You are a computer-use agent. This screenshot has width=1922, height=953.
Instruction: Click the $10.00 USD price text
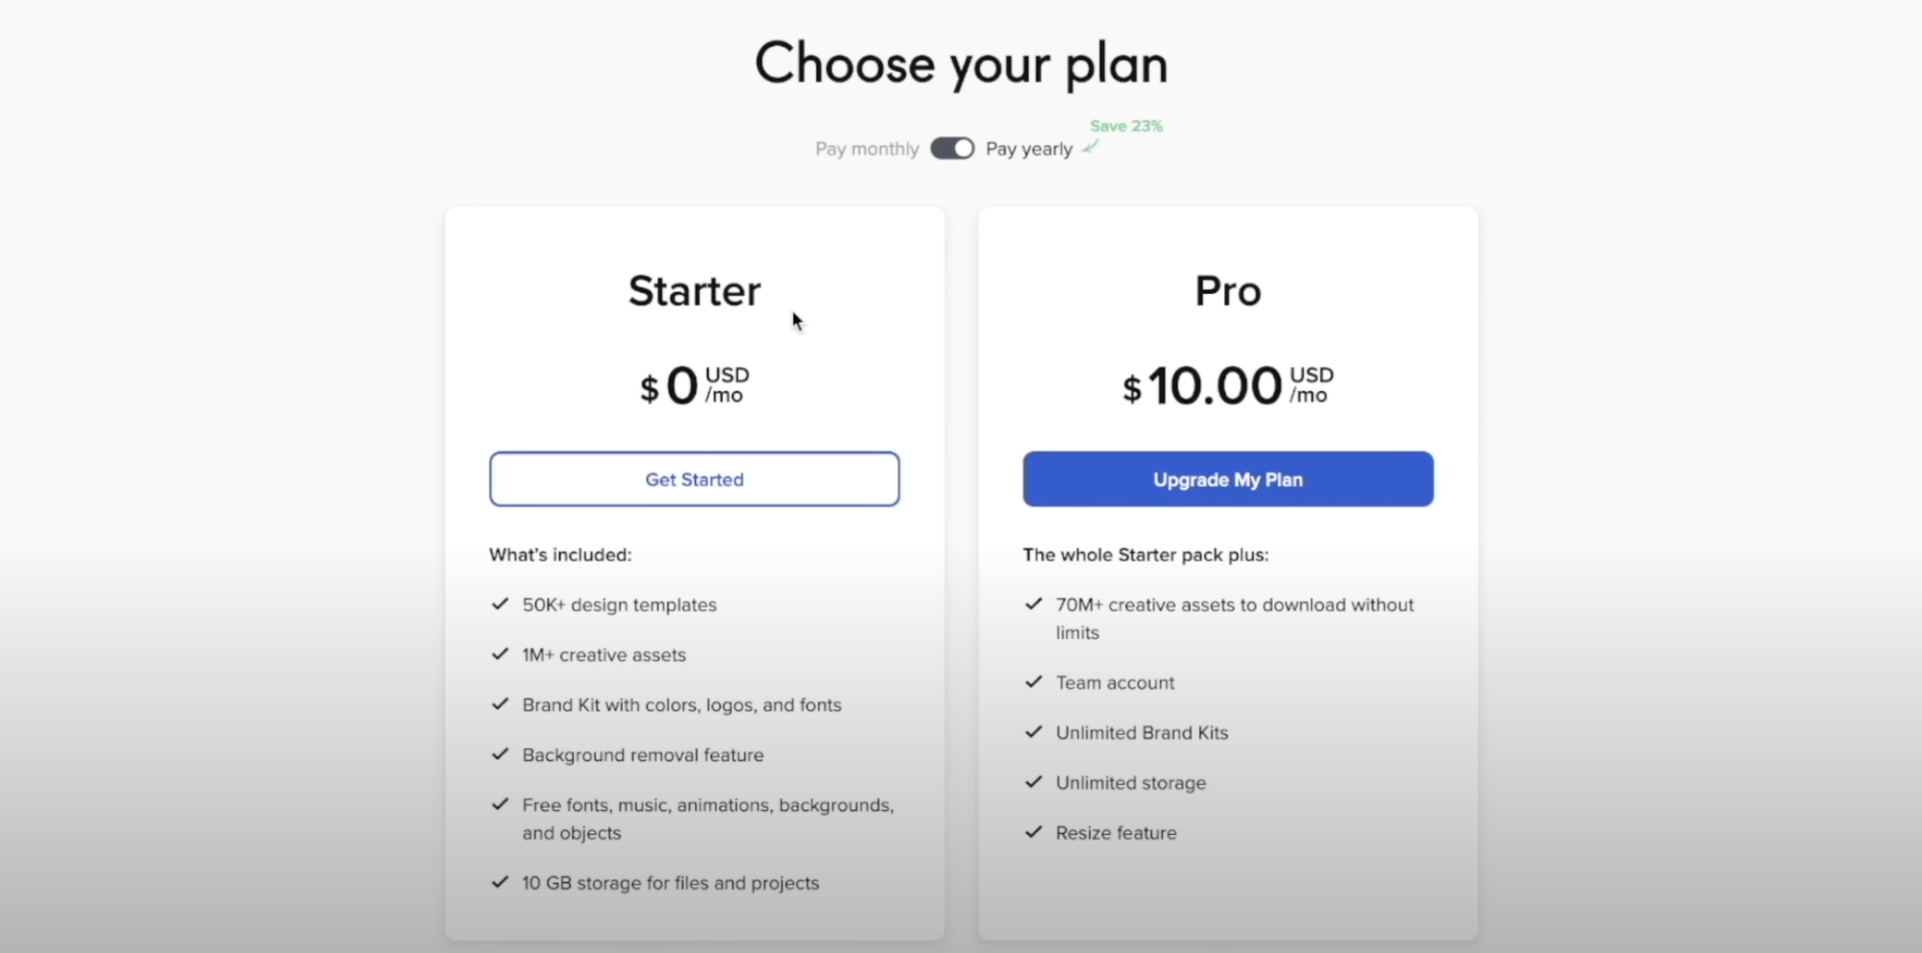[1227, 384]
